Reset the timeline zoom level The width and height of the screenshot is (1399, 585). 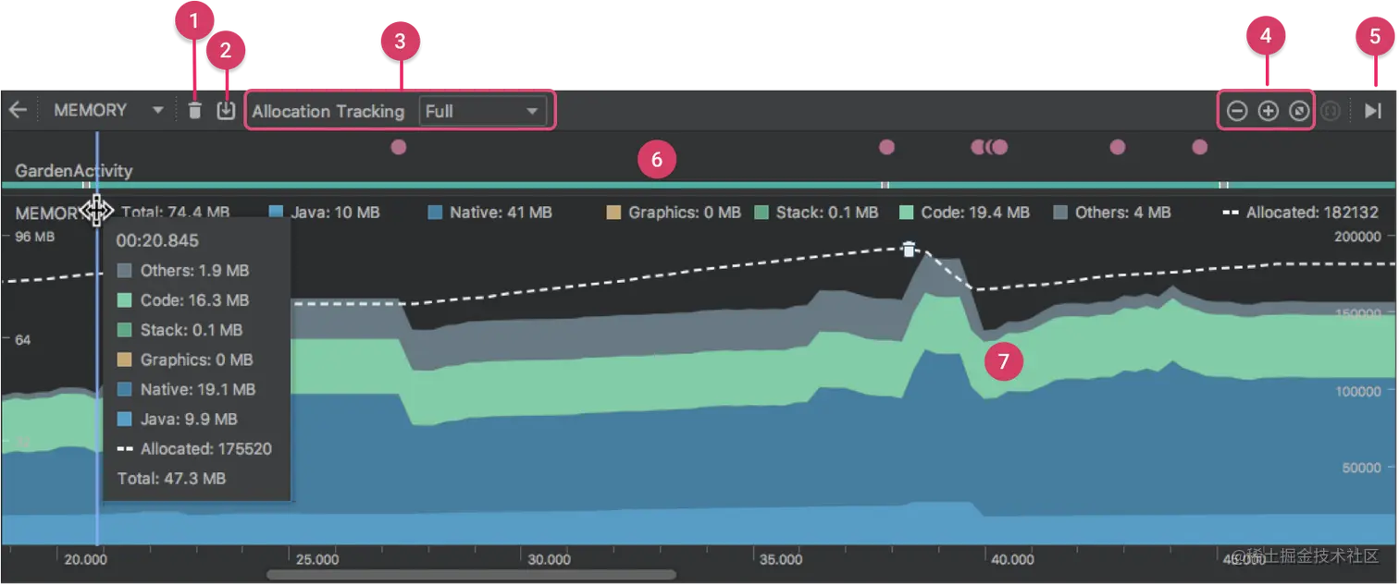1300,111
